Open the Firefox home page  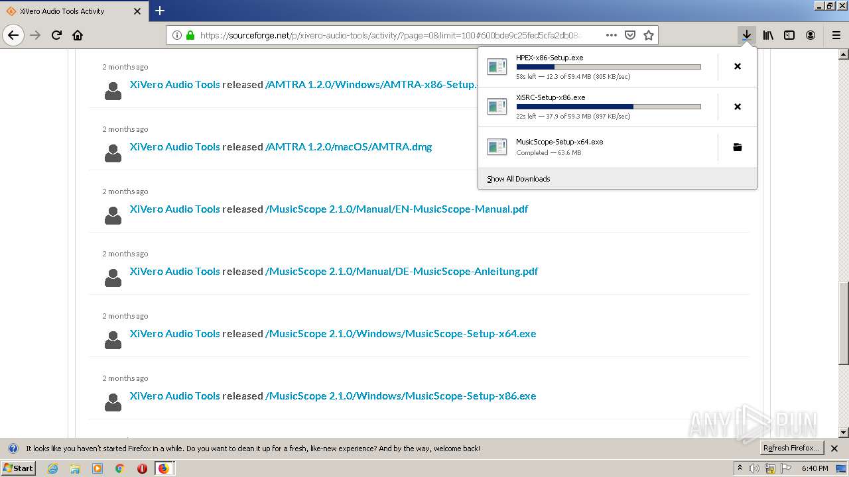[78, 35]
